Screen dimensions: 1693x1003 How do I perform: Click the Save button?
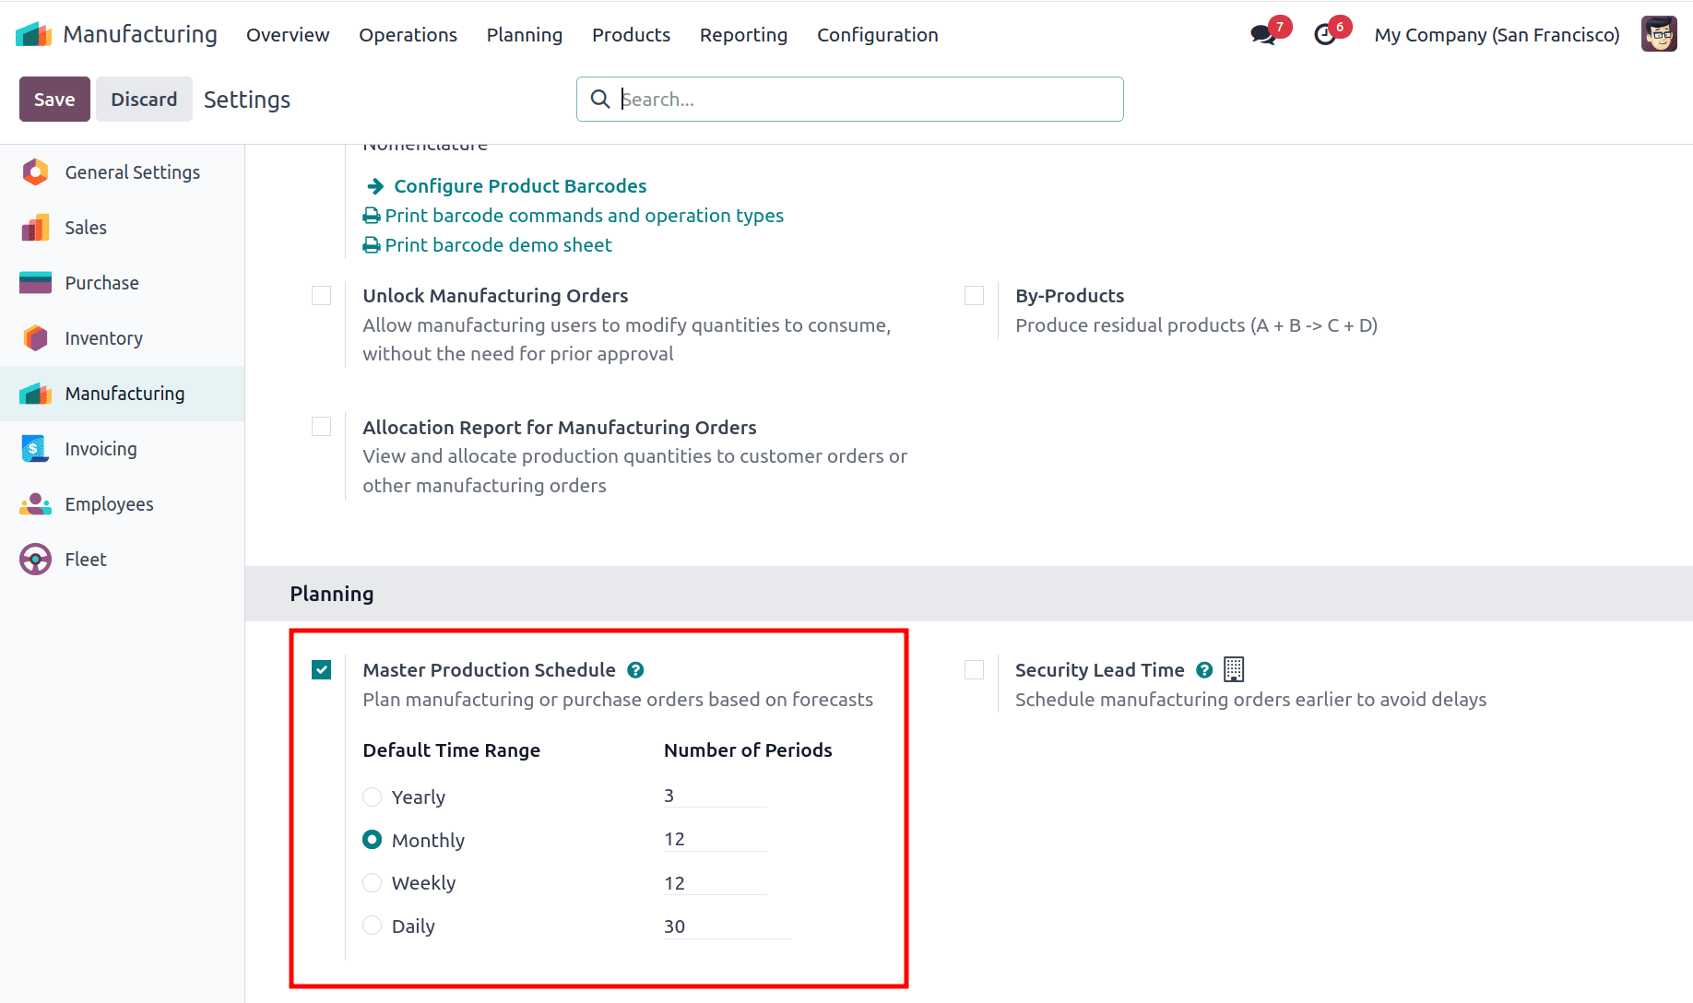point(53,99)
